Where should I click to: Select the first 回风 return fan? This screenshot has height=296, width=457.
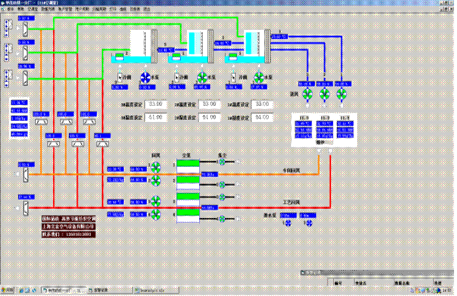click(156, 168)
